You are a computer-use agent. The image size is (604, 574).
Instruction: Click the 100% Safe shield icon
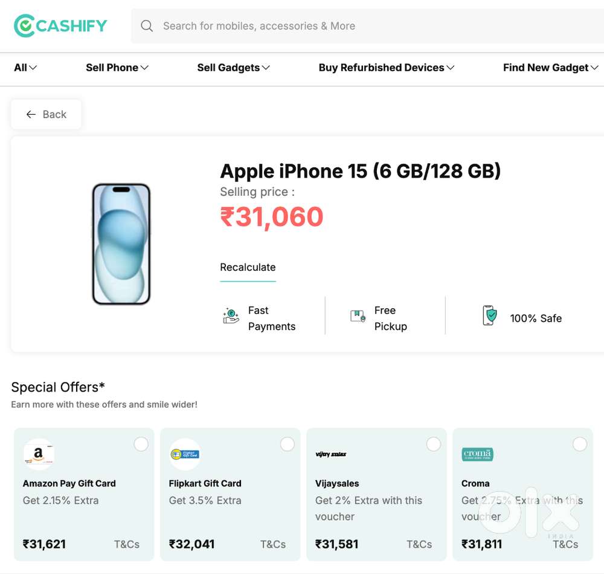[490, 315]
